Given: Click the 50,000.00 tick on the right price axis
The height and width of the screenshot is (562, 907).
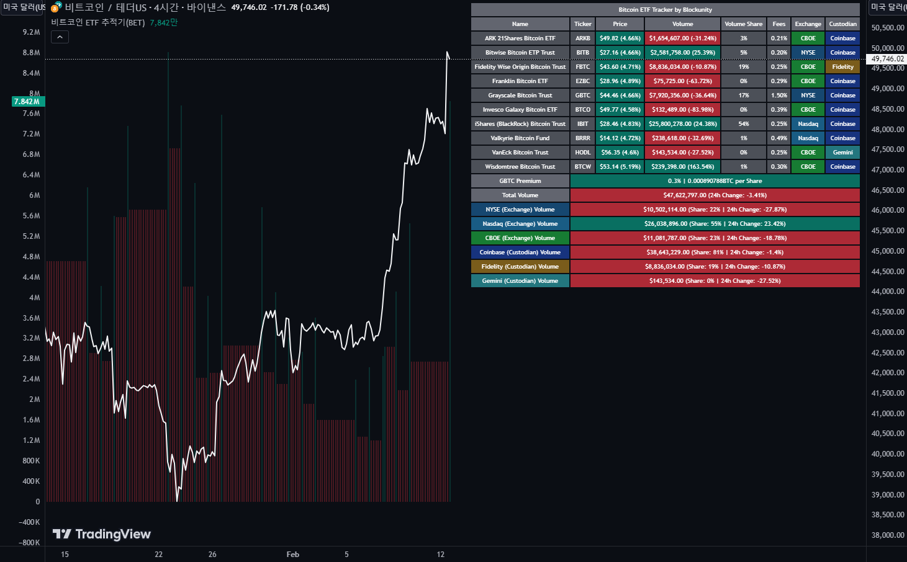Looking at the screenshot, I should pyautogui.click(x=888, y=48).
